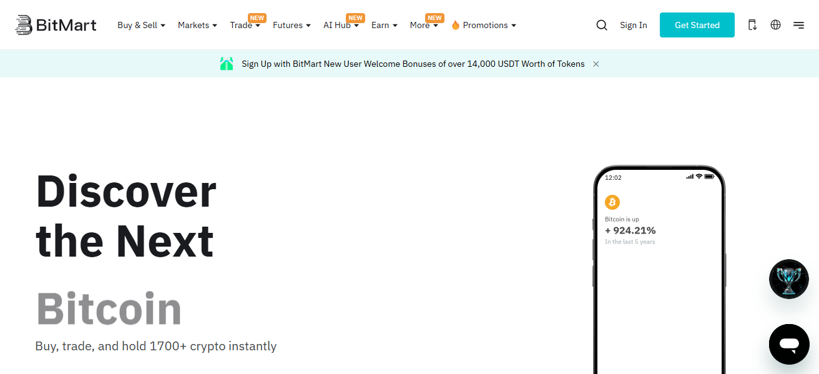Screen dimensions: 819x374
Task: Expand the More dropdown
Action: coord(424,25)
